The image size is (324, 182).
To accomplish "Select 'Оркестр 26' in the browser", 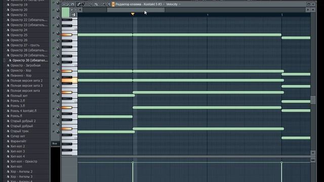I will [x=19, y=40].
